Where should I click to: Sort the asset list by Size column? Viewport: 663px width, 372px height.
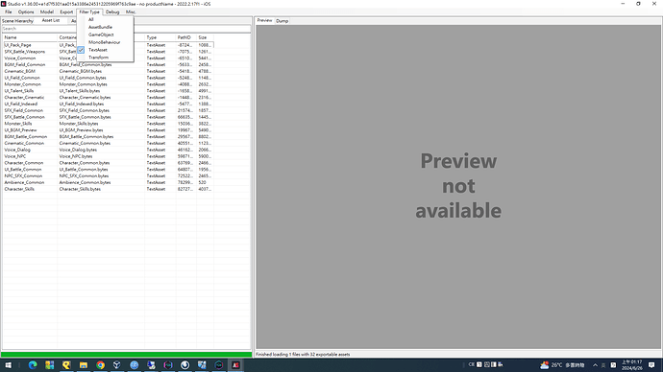tap(205, 37)
